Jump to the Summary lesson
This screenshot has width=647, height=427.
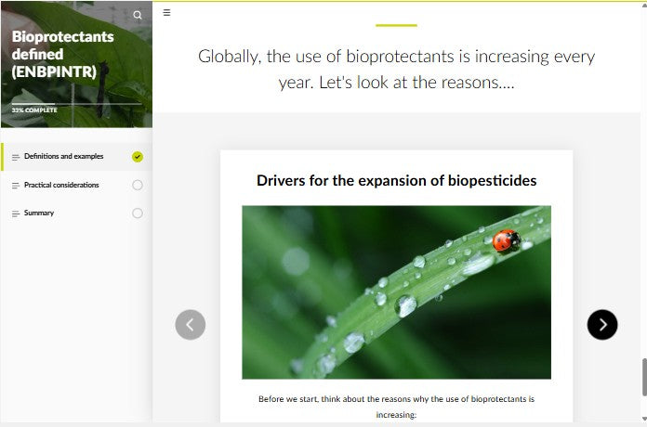click(x=39, y=213)
